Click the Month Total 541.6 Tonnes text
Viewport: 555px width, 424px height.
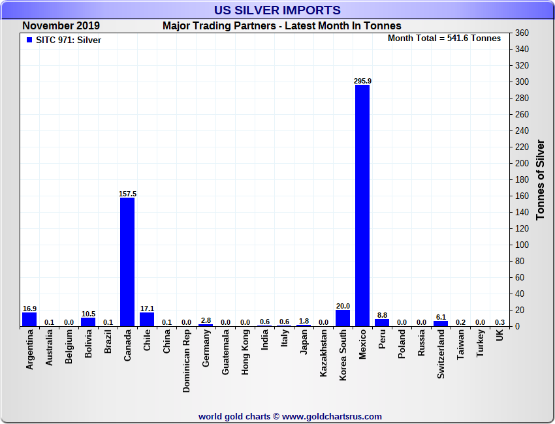tap(444, 38)
